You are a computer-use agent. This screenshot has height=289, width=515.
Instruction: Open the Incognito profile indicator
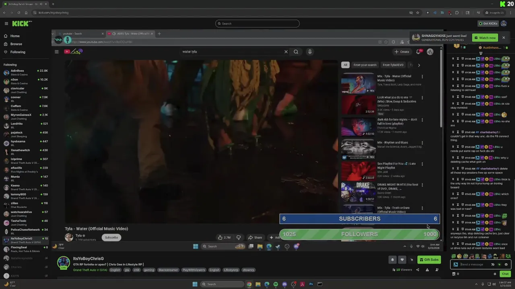coord(494,12)
